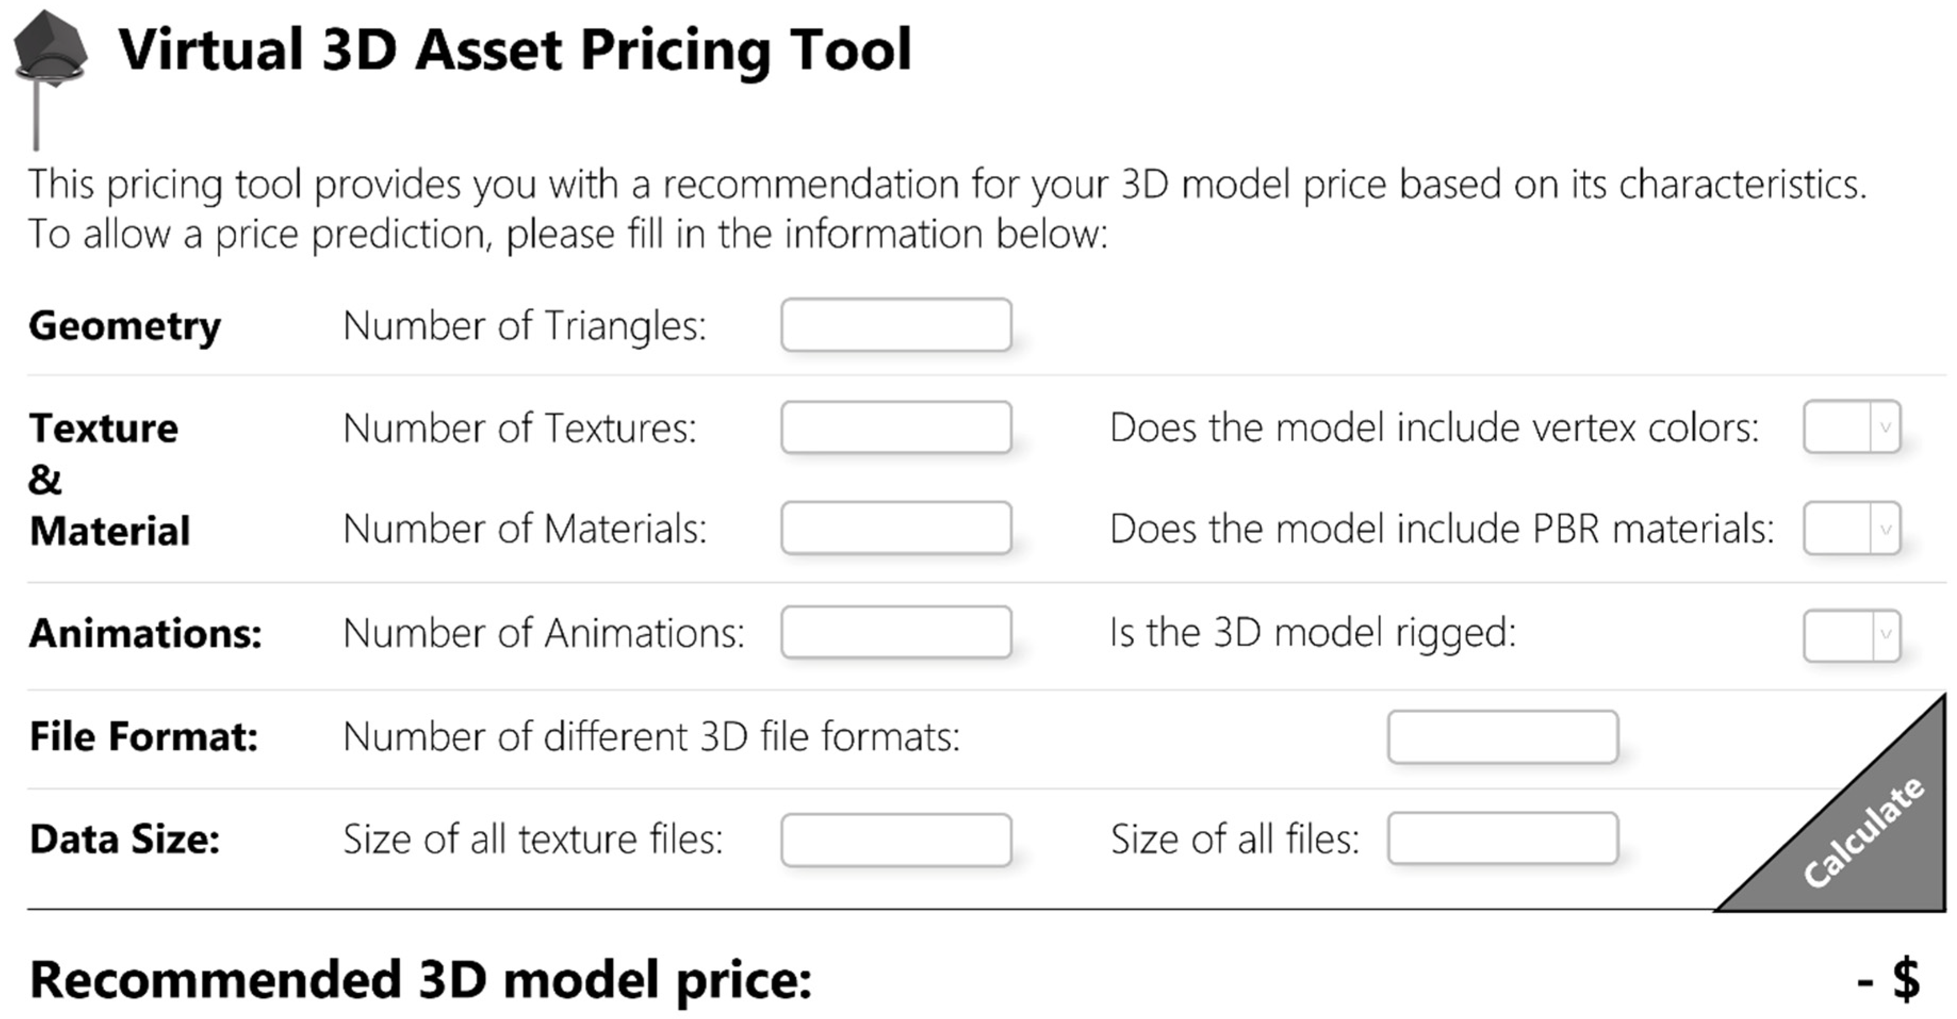Image resolution: width=1957 pixels, height=1019 pixels.
Task: Expand the PBR materials dropdown
Action: tap(1852, 528)
